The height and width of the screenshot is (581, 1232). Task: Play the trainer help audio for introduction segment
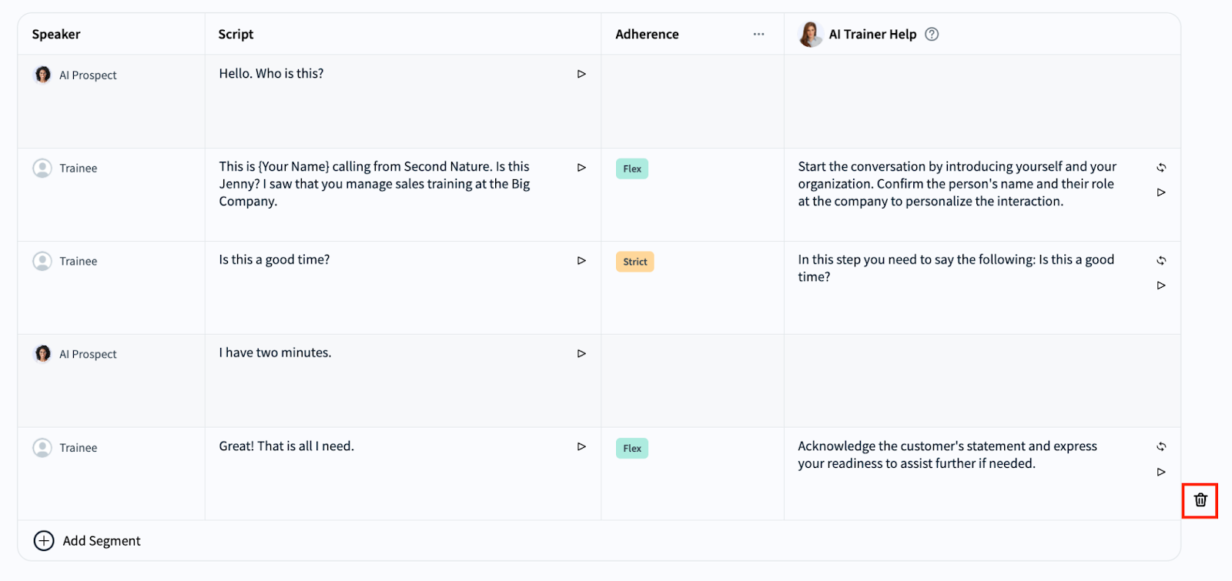(x=1161, y=192)
